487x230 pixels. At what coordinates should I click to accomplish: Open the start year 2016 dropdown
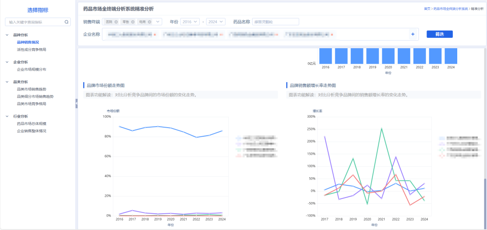tap(190, 22)
